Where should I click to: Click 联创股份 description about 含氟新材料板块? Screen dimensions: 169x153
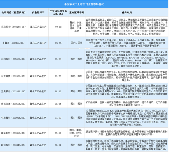point(127,145)
